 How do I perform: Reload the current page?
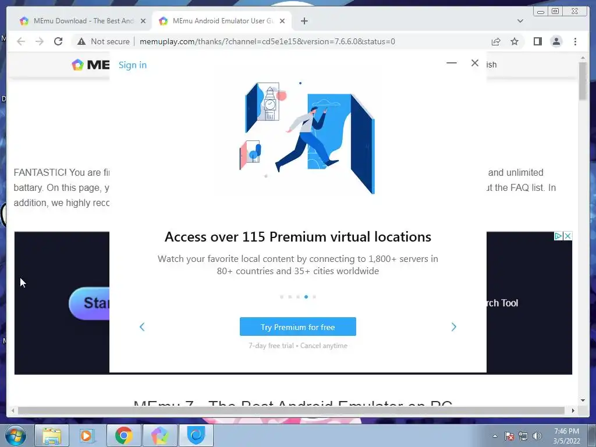point(58,41)
